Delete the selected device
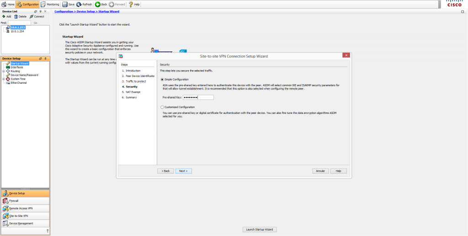This screenshot has width=468, height=236. tap(20, 17)
